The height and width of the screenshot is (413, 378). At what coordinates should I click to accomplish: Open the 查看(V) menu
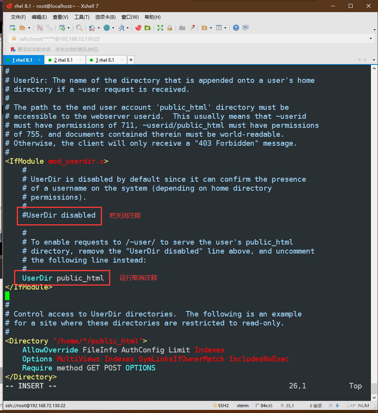[x=60, y=17]
